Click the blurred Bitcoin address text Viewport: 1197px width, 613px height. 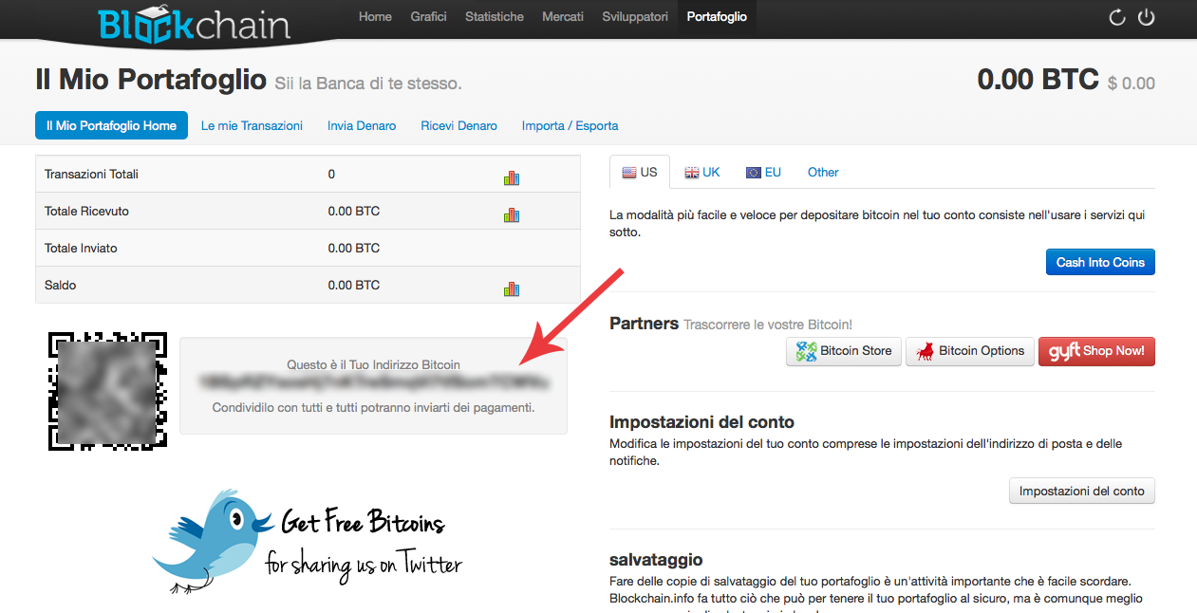click(373, 383)
